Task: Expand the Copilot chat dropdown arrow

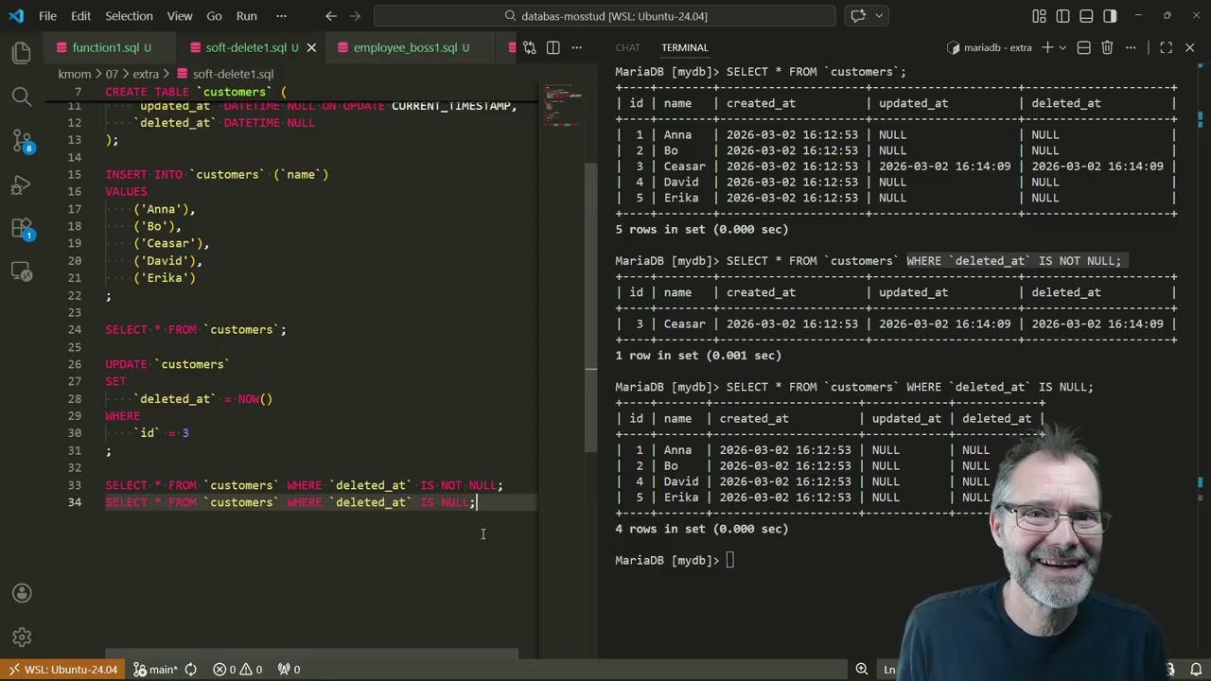Action: [x=879, y=16]
